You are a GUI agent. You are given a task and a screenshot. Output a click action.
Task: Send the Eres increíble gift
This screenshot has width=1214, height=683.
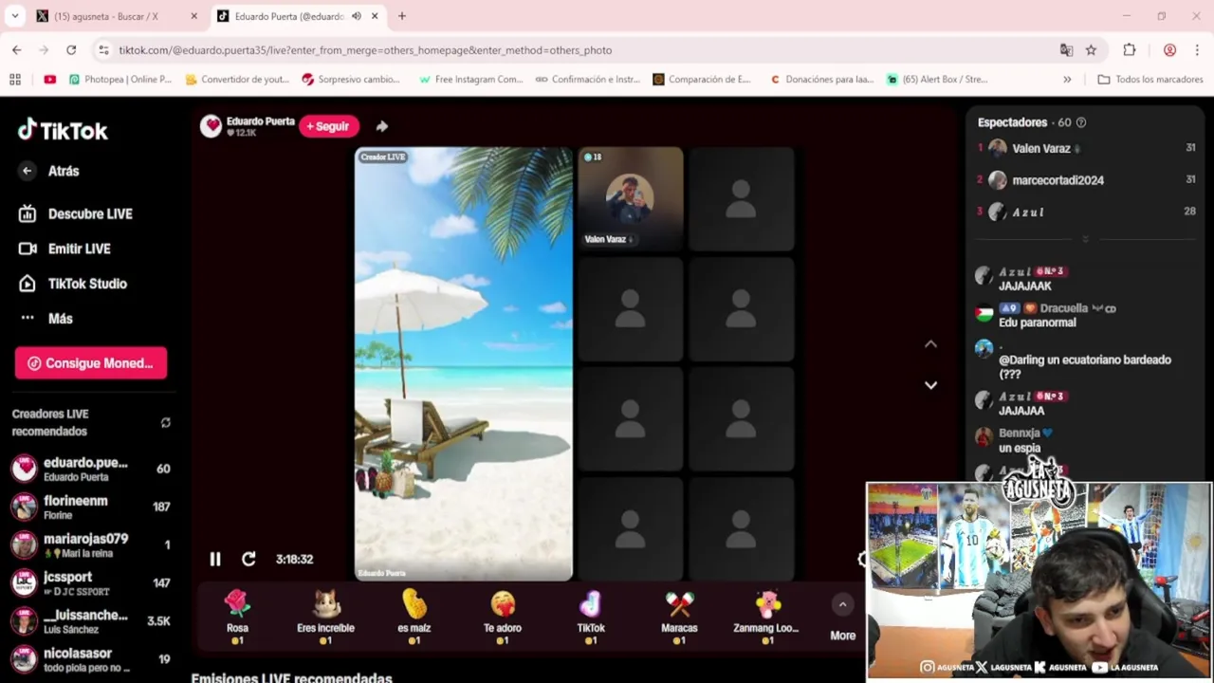pos(325,617)
